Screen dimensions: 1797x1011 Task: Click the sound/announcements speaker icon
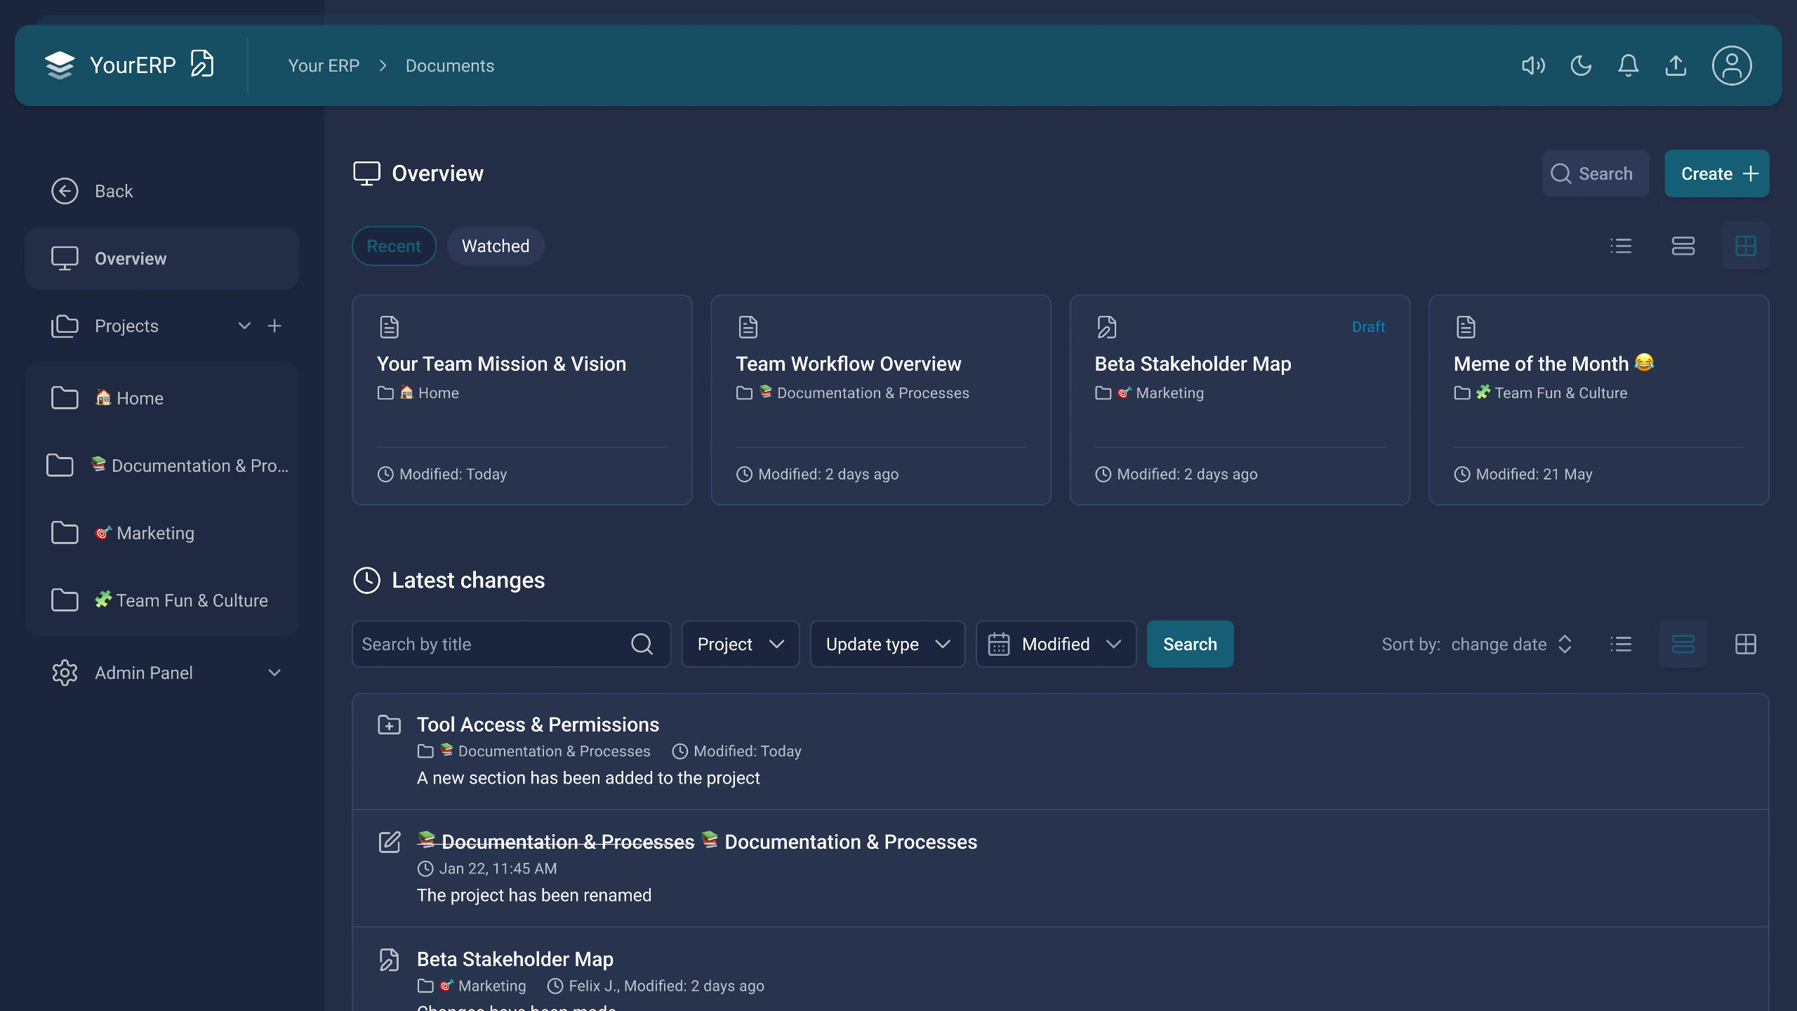tap(1533, 65)
